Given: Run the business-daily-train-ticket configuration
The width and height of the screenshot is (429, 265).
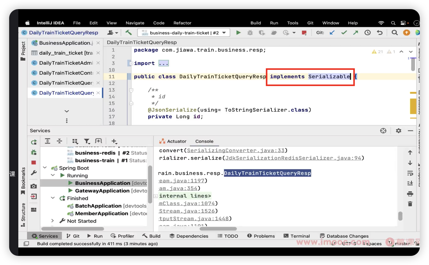Looking at the screenshot, I should pyautogui.click(x=238, y=33).
